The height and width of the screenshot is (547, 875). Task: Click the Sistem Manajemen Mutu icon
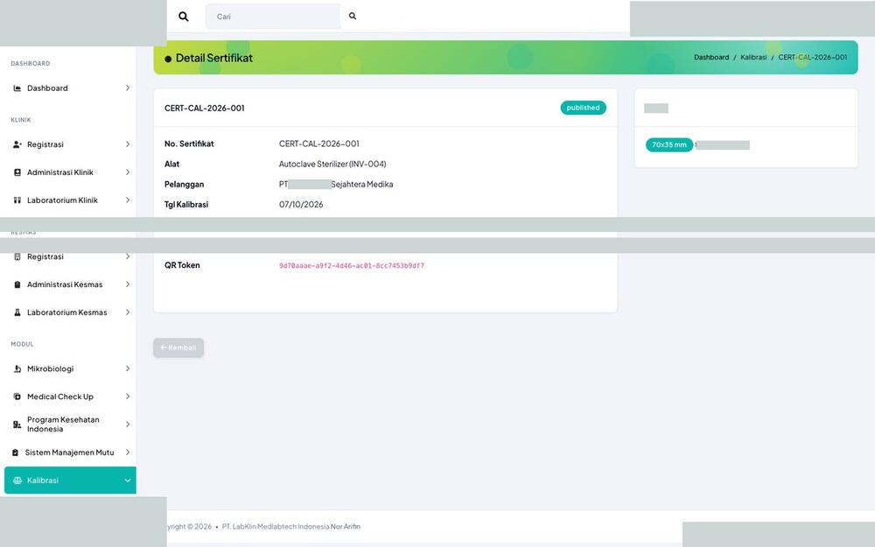coord(16,452)
